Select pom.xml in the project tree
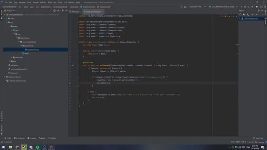The image size is (267, 150). pos(14,73)
